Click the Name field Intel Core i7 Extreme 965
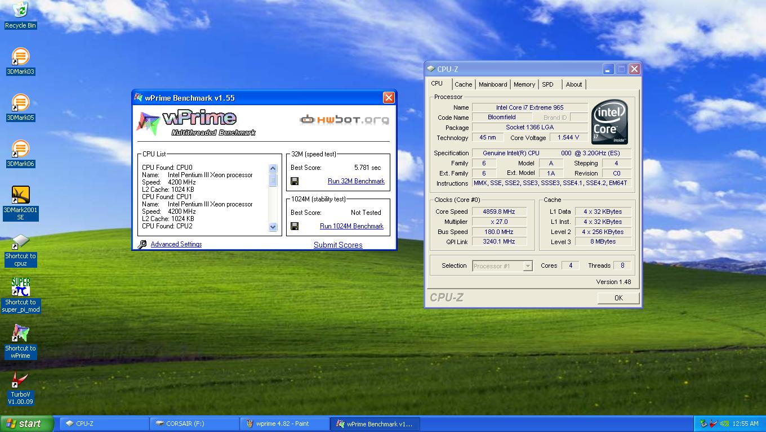This screenshot has width=766, height=432. point(530,107)
